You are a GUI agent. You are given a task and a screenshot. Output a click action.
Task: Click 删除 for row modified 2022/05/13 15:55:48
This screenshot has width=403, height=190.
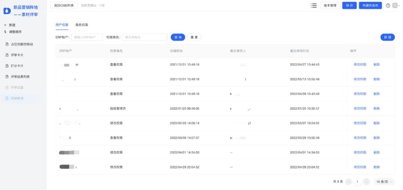(377, 79)
